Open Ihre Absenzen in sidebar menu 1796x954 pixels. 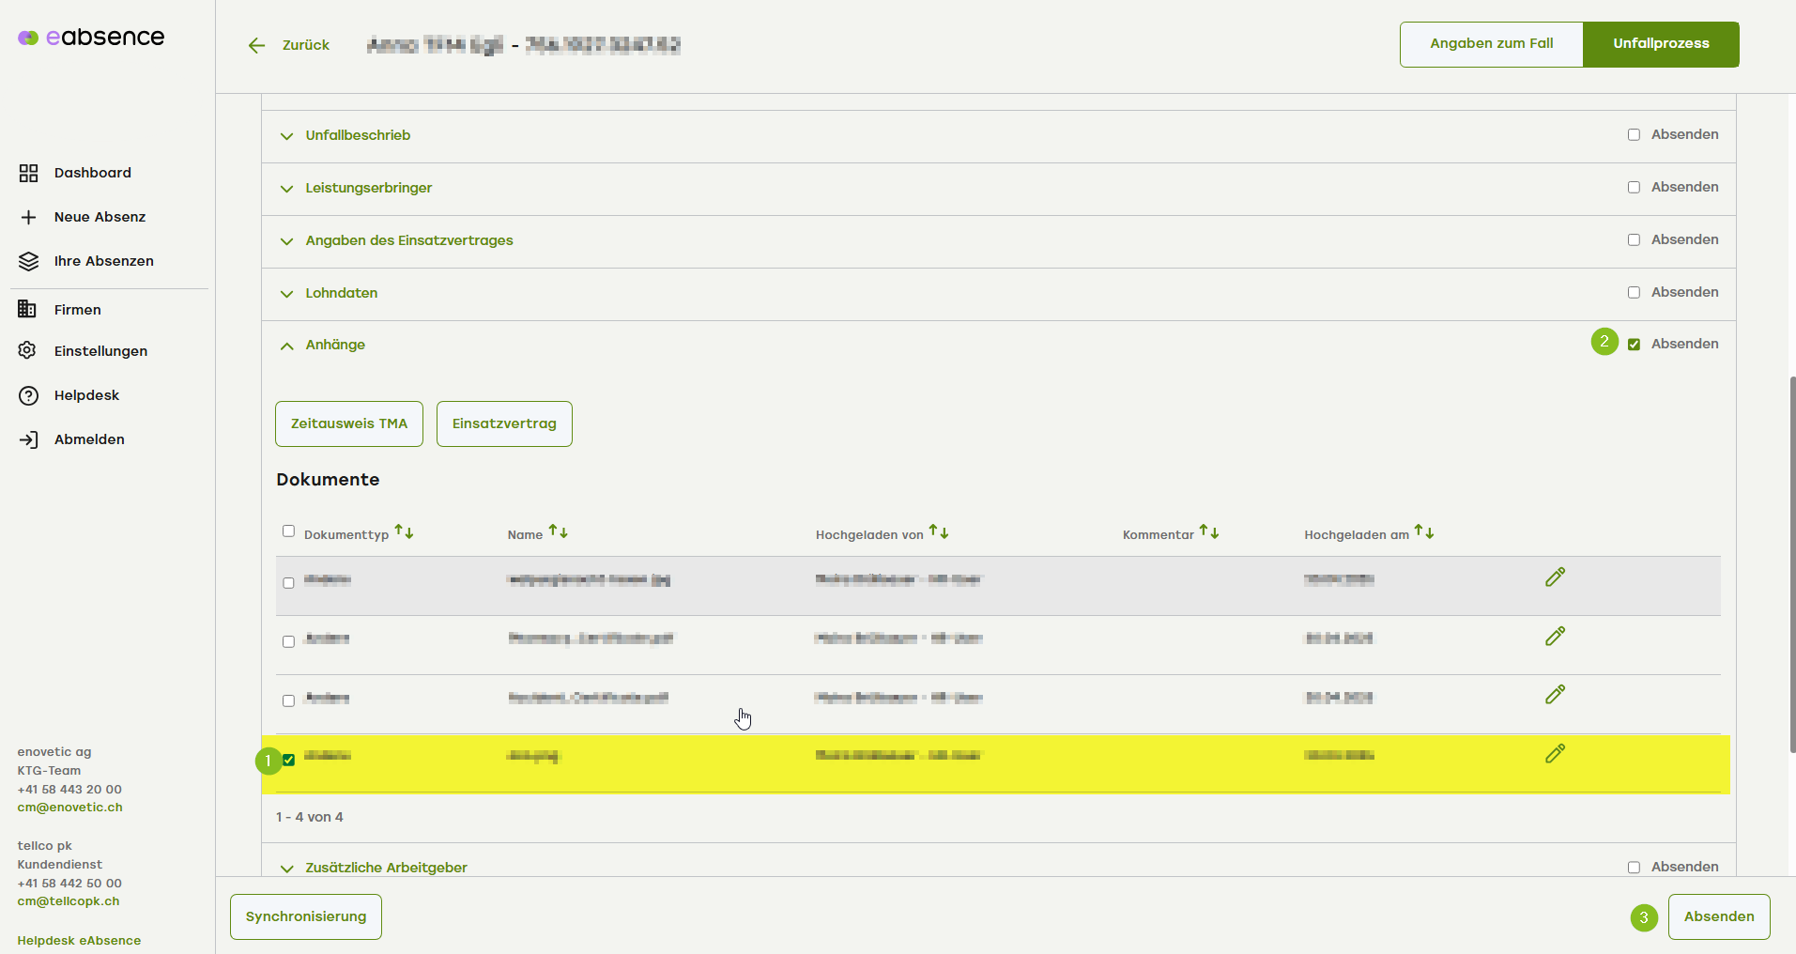(103, 261)
